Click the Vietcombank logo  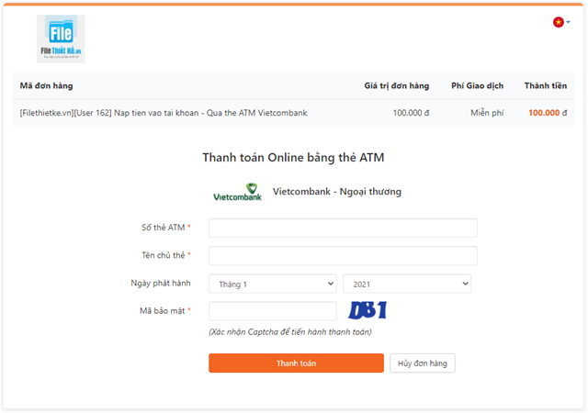237,192
